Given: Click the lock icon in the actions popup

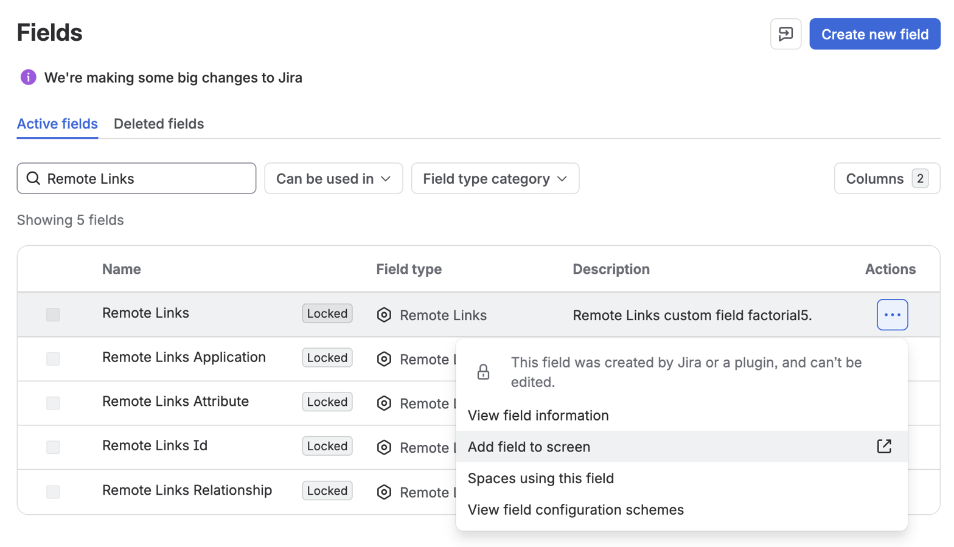Looking at the screenshot, I should [x=483, y=372].
